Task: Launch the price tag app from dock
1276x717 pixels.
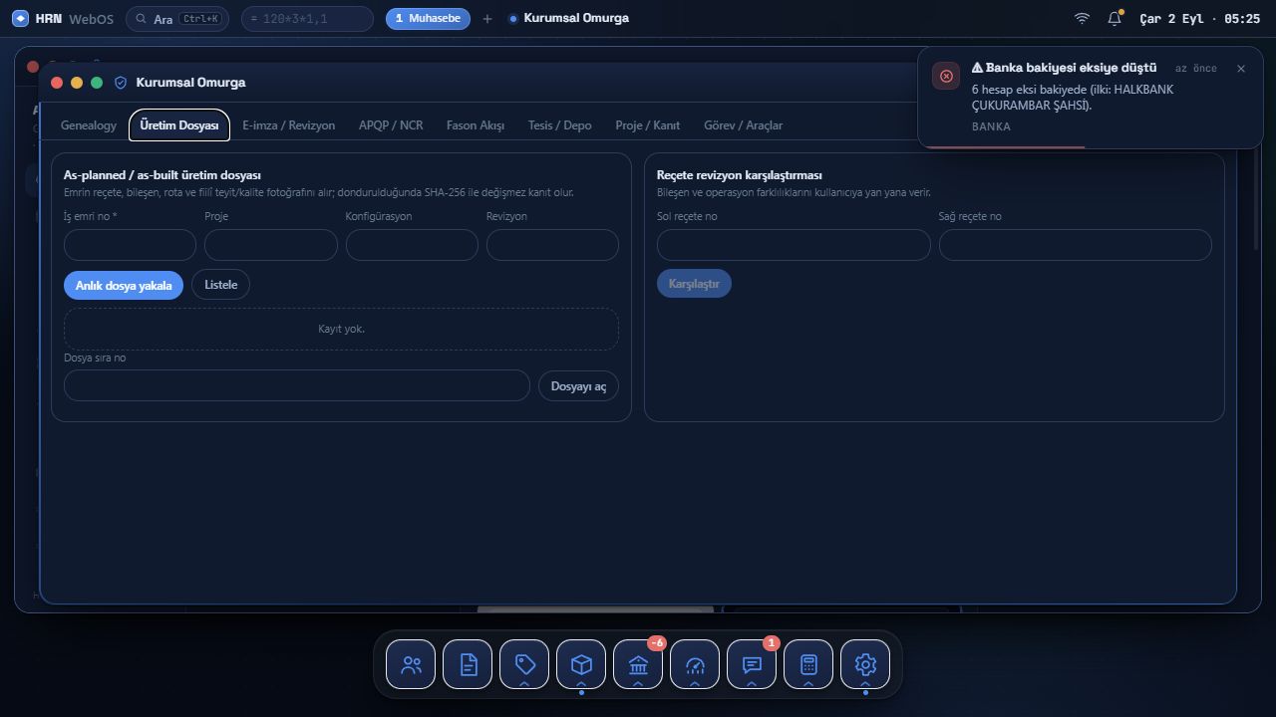Action: [x=524, y=664]
